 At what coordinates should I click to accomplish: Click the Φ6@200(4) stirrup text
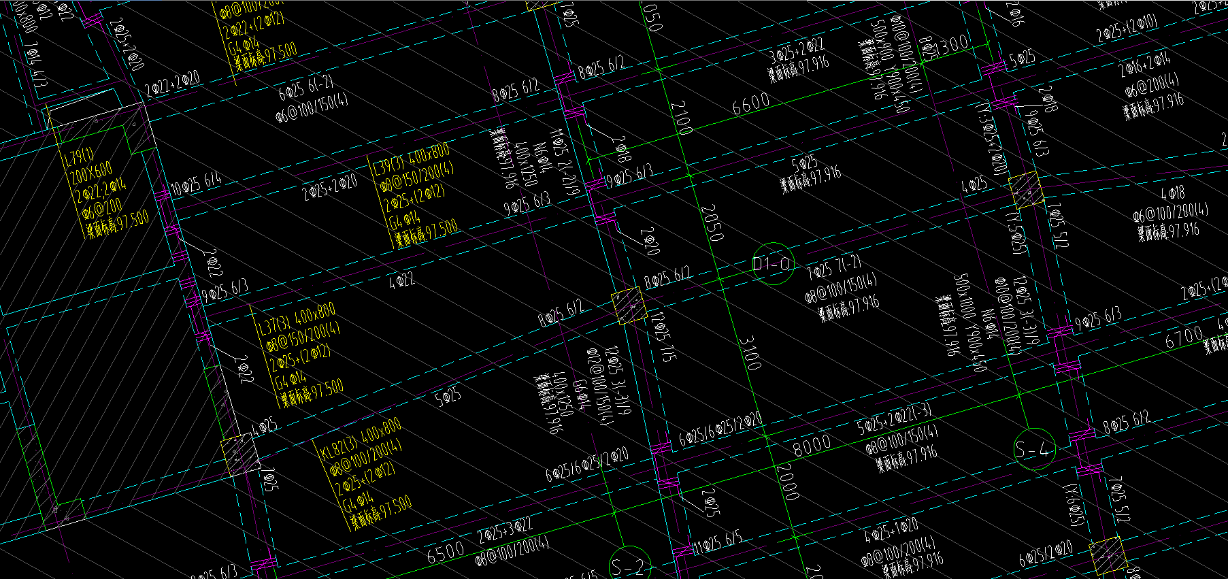(1152, 86)
